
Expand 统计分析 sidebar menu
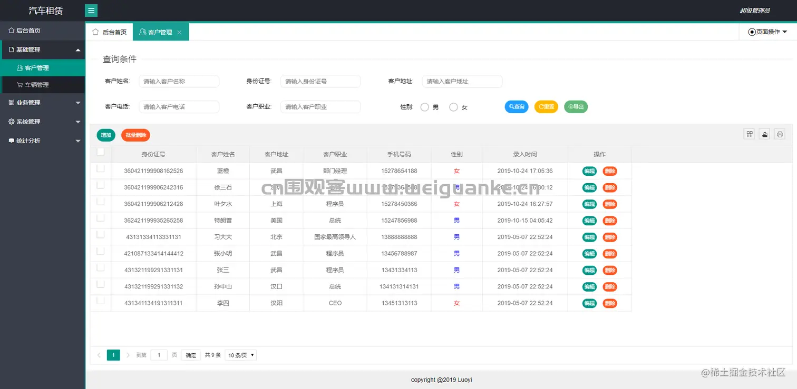[x=42, y=141]
